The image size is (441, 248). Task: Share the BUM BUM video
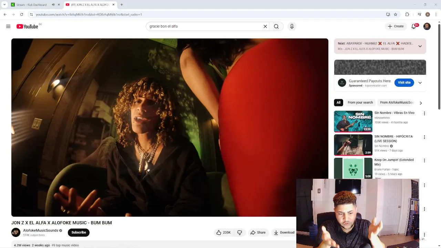point(258,232)
